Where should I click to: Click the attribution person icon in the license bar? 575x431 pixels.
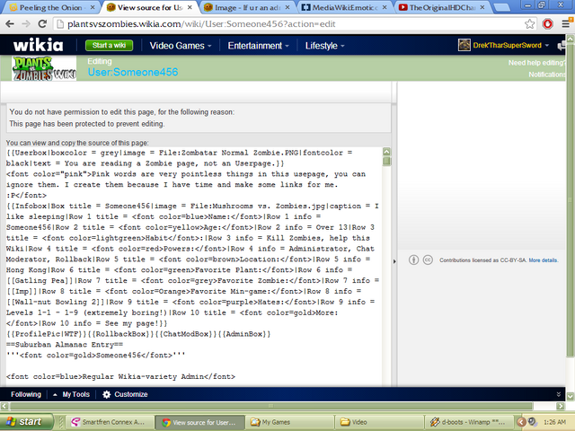click(413, 259)
